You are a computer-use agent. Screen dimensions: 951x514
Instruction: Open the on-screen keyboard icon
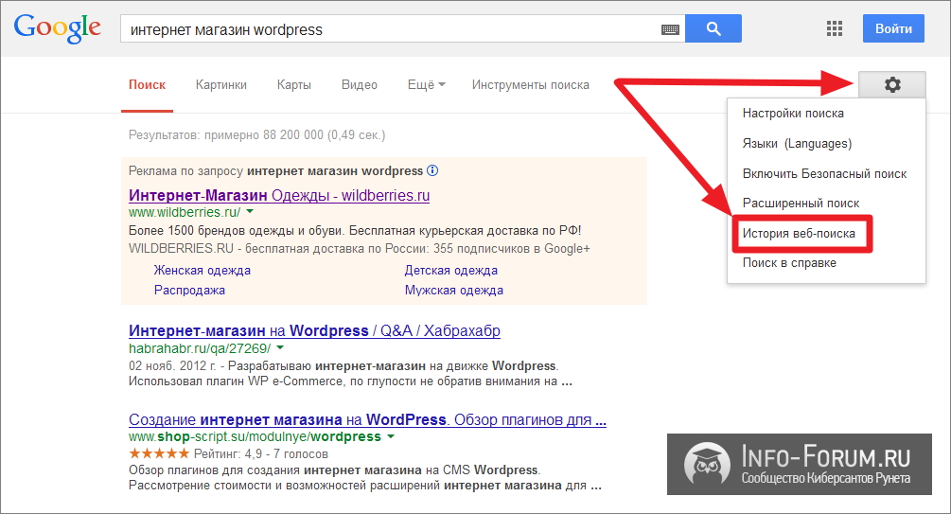point(670,29)
